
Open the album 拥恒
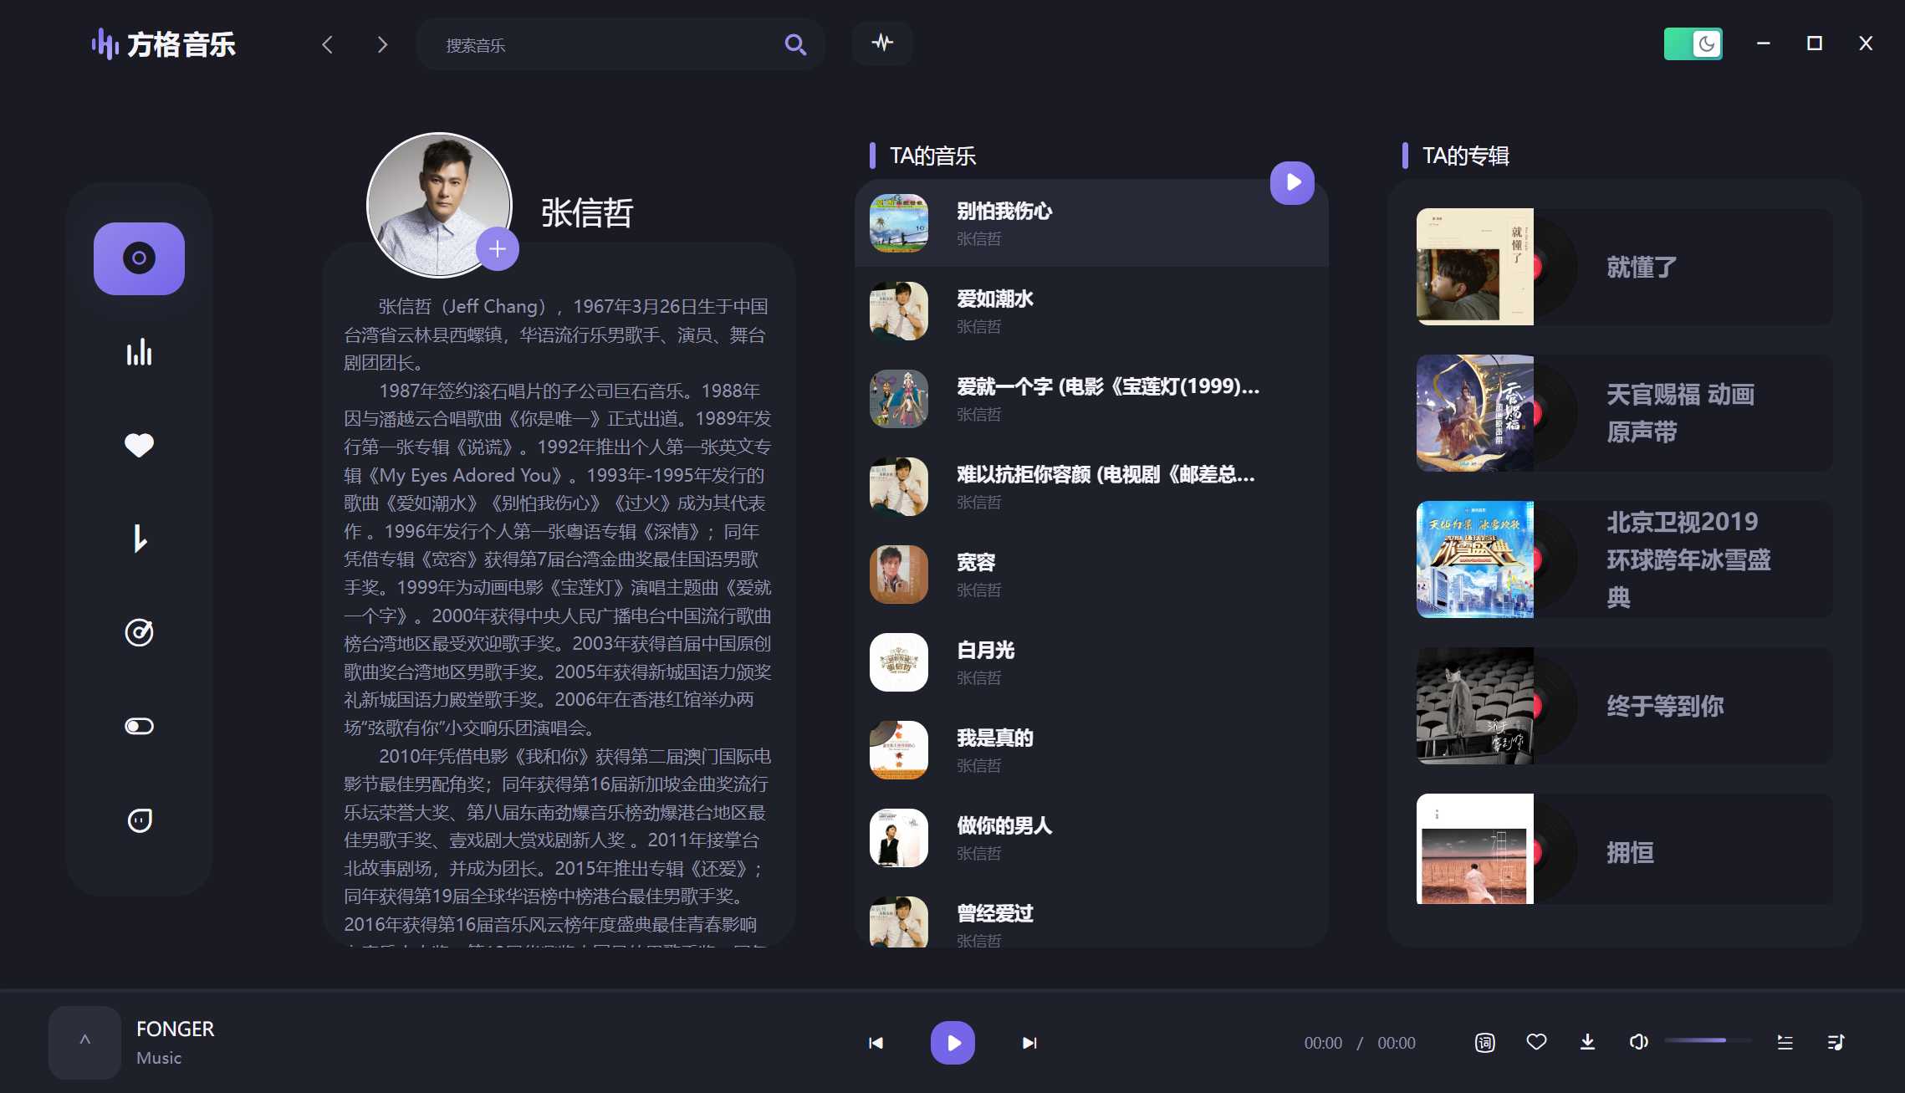1624,850
